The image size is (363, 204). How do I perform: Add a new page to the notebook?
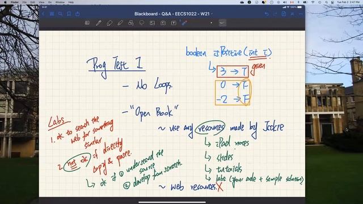click(284, 14)
